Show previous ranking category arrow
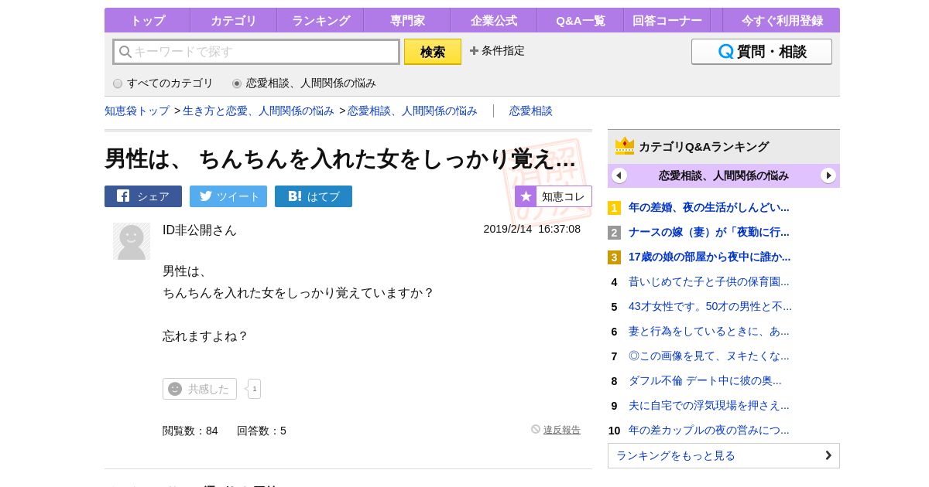Image resolution: width=929 pixels, height=487 pixels. pyautogui.click(x=619, y=175)
